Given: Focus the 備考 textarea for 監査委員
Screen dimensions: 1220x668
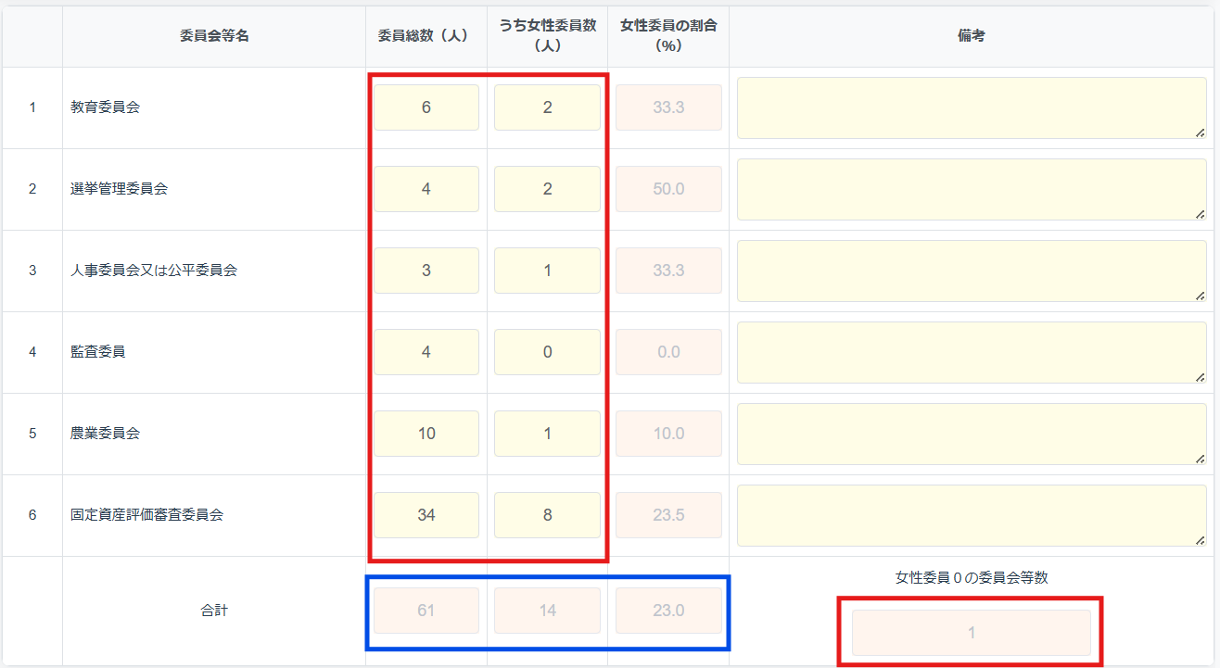Looking at the screenshot, I should click(972, 352).
